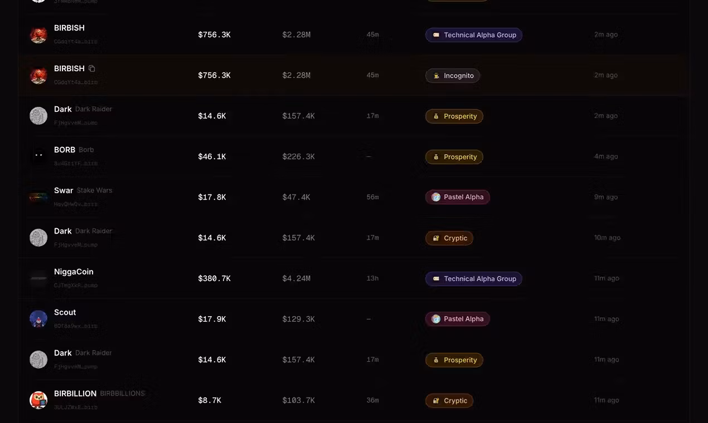Click Technical Alpha Group badge in $380.7K row
Viewport: 708px width, 423px height.
(x=474, y=279)
